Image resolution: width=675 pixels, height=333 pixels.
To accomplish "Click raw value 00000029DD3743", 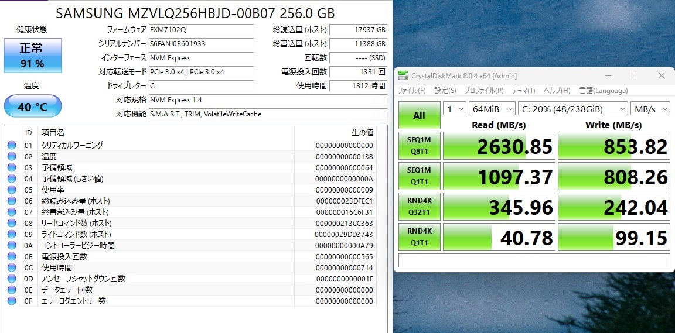I will (x=344, y=235).
